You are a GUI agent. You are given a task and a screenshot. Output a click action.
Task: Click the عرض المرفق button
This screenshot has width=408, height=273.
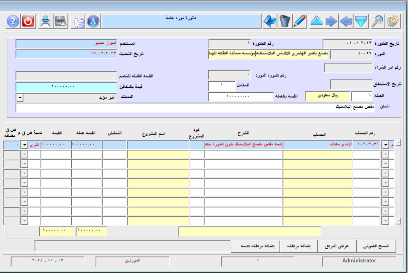(337, 246)
